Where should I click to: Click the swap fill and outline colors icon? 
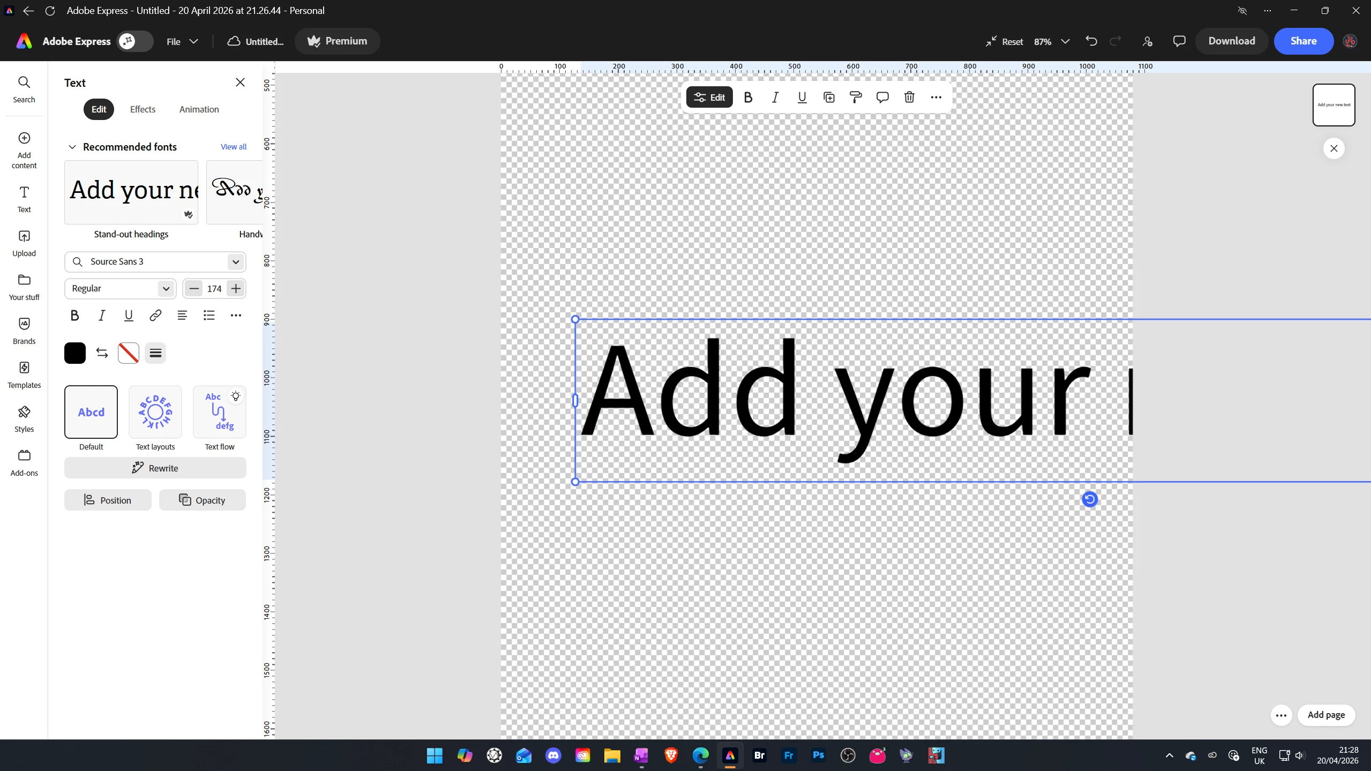click(x=102, y=353)
